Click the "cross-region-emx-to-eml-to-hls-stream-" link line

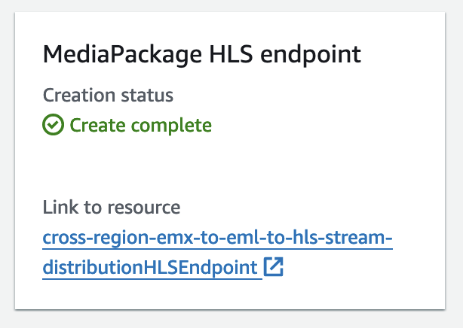tap(218, 239)
